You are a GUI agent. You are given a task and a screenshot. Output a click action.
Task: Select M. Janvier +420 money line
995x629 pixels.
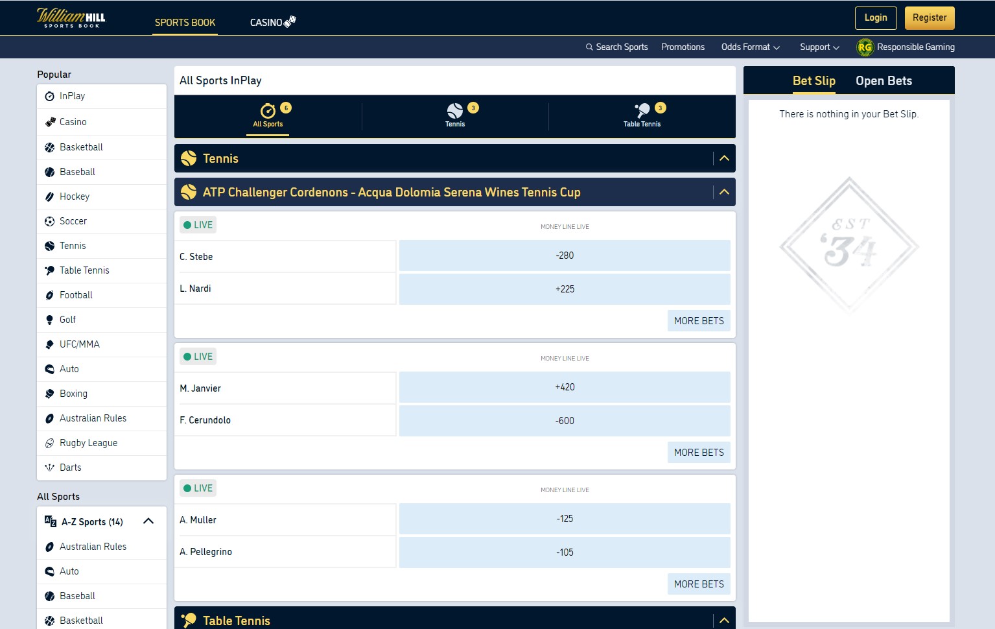pyautogui.click(x=565, y=387)
